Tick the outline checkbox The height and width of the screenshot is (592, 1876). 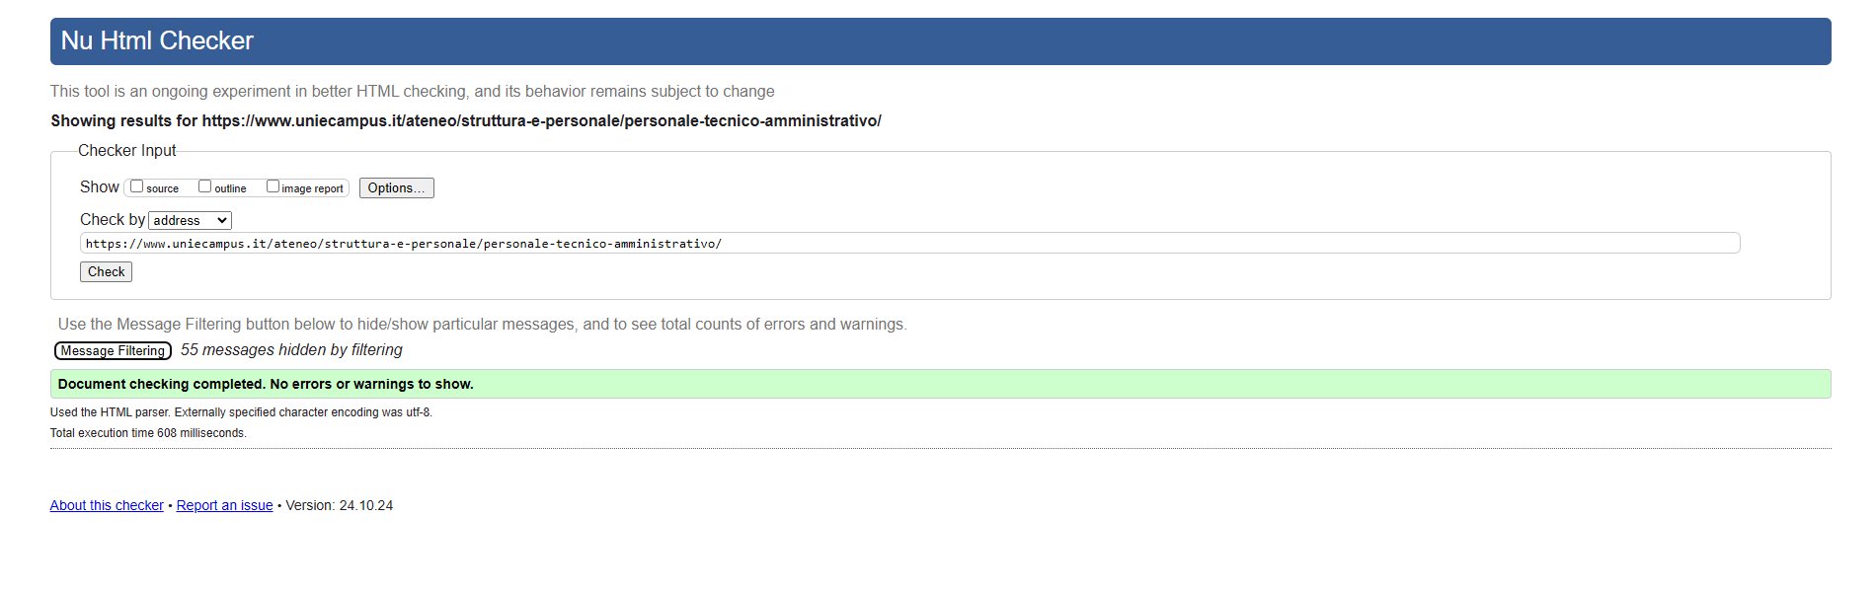(205, 186)
